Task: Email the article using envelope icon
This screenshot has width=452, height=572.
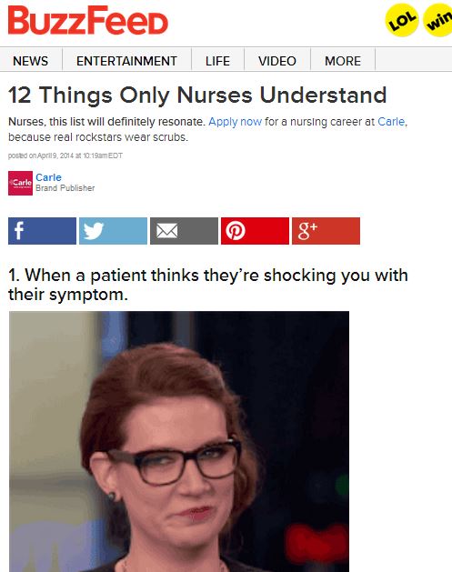Action: (185, 231)
